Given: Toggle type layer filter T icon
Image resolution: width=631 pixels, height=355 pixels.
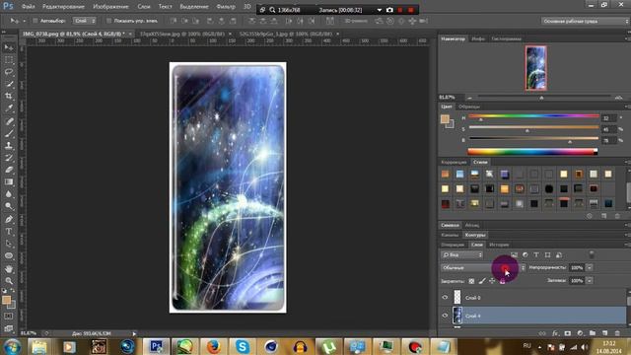Looking at the screenshot, I should tap(536, 254).
